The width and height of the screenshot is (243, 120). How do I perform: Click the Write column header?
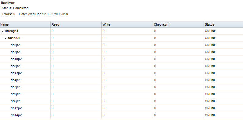[x=127, y=24]
